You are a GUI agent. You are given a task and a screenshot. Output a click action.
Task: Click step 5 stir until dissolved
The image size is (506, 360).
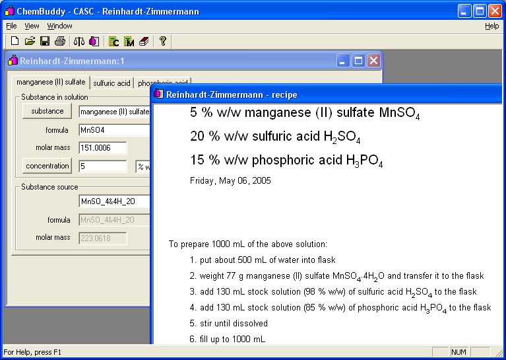pyautogui.click(x=229, y=323)
